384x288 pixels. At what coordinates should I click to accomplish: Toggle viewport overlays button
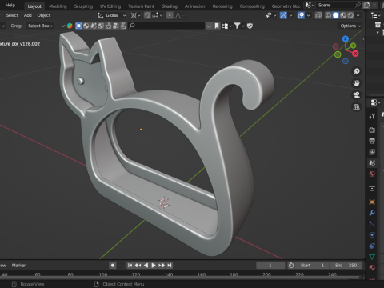pyautogui.click(x=301, y=15)
